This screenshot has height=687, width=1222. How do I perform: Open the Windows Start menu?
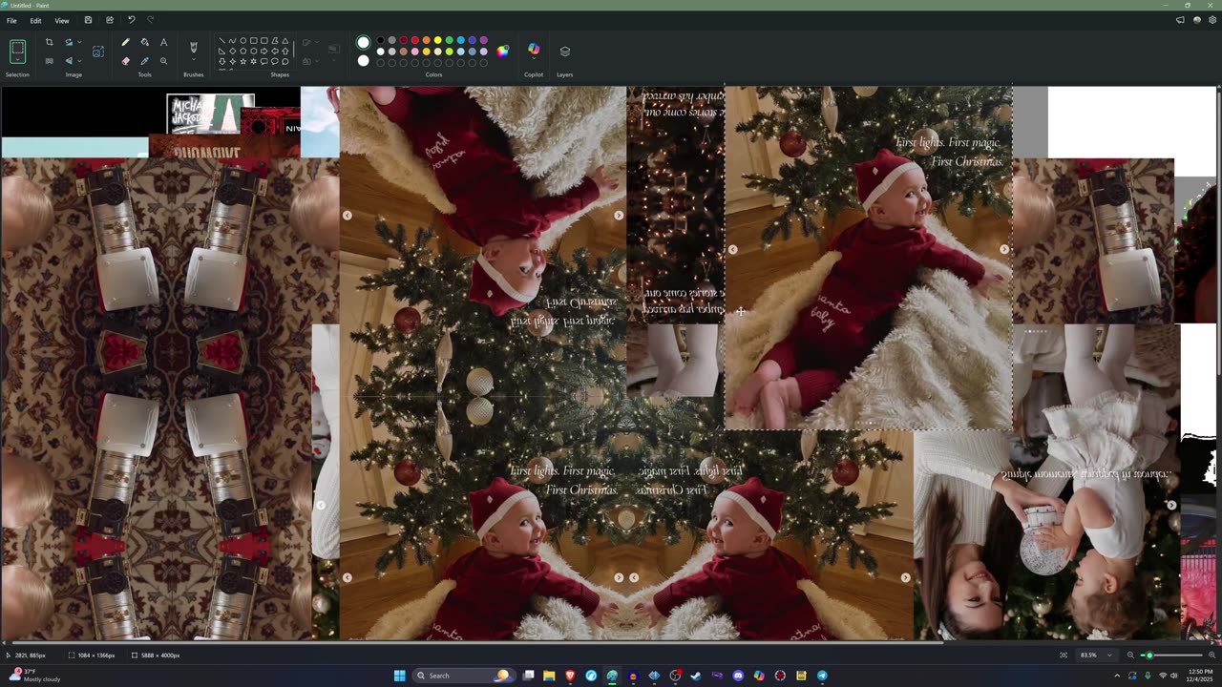pyautogui.click(x=399, y=676)
